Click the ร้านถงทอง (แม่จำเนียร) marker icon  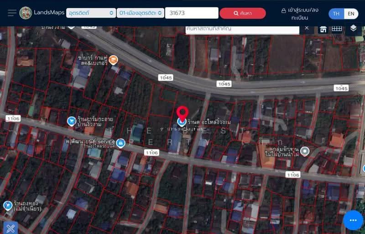point(8,206)
